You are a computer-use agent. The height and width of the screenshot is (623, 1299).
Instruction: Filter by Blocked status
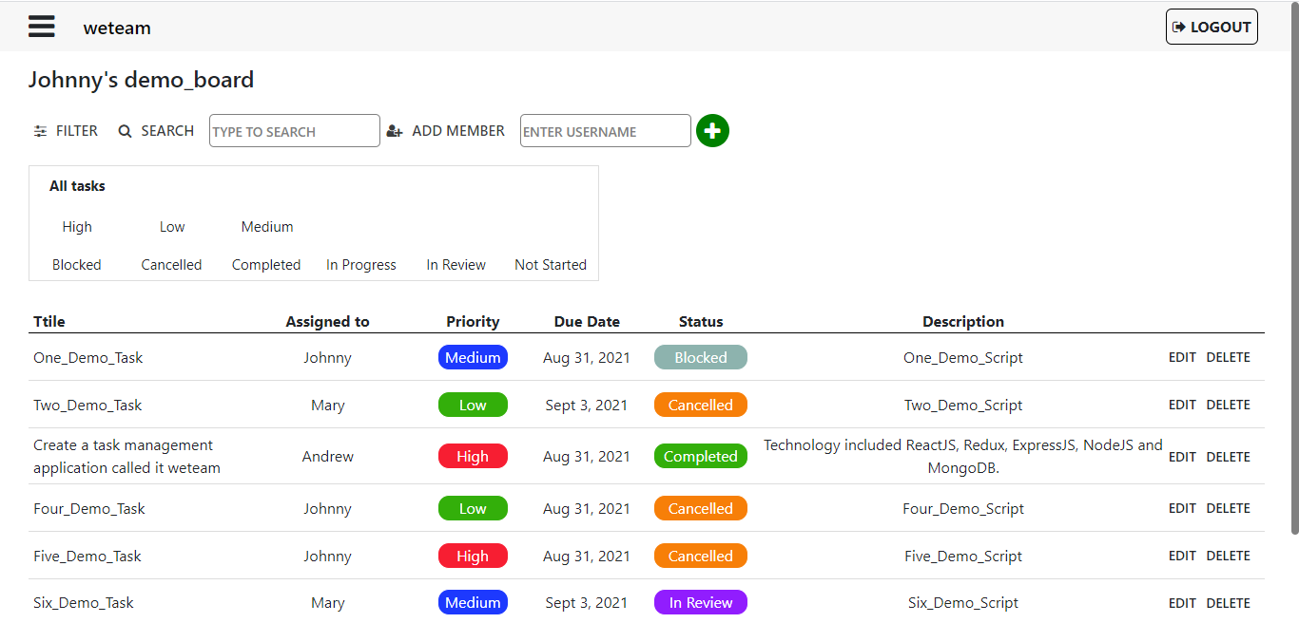pos(77,265)
